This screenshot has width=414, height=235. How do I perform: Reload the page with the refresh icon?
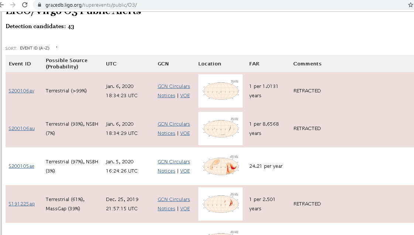point(25,5)
